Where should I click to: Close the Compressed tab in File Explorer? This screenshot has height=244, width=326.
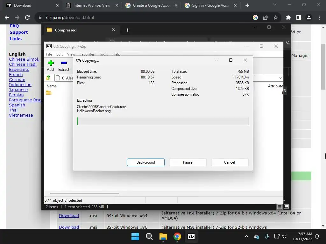coord(114,30)
